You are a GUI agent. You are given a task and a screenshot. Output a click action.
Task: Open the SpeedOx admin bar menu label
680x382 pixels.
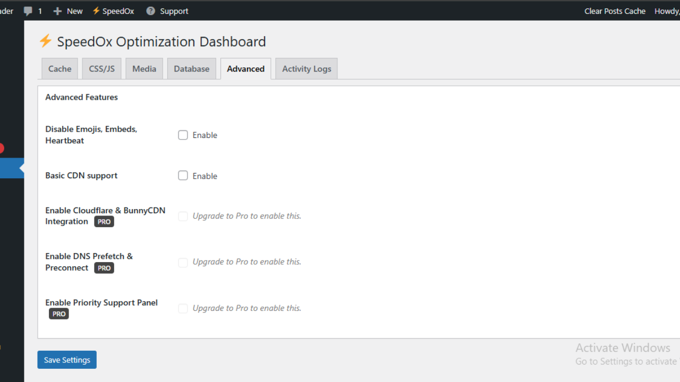[118, 11]
